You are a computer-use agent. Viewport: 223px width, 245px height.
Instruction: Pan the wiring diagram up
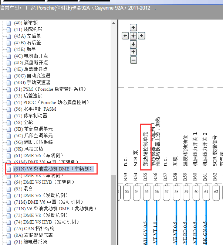click(133, 28)
